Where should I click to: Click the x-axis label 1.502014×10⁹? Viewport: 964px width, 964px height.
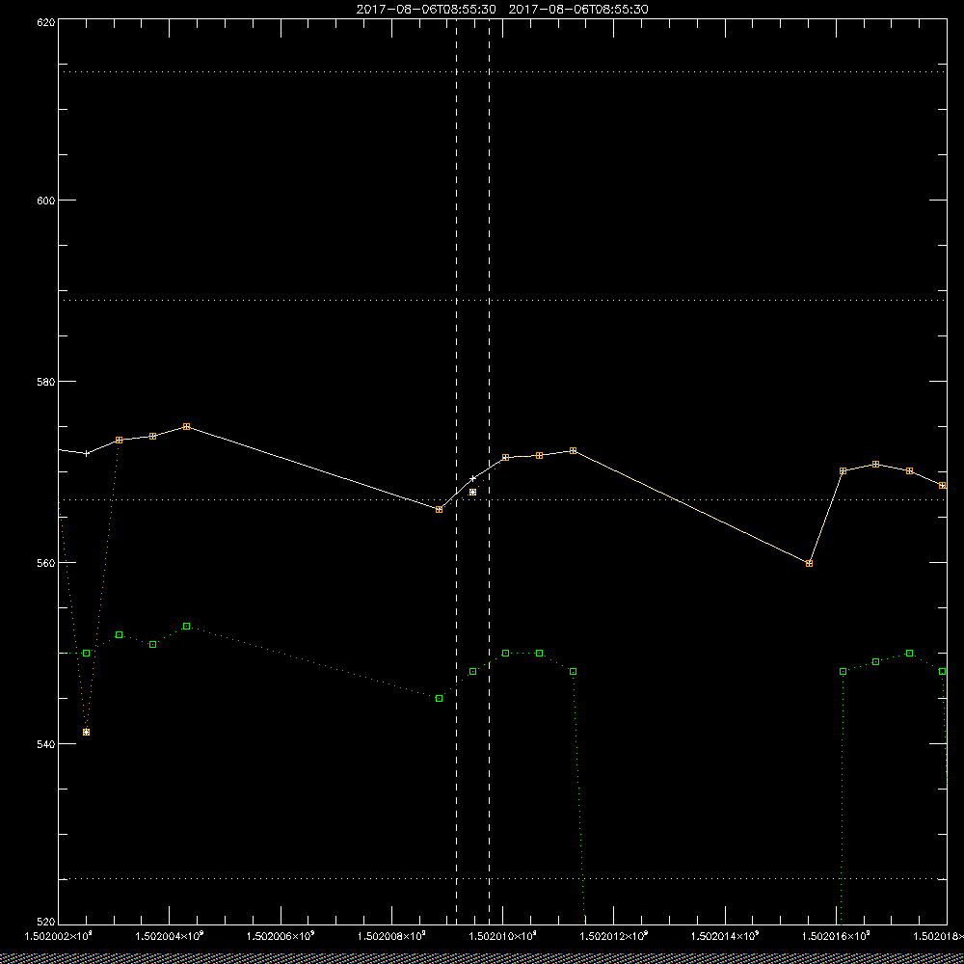pyautogui.click(x=726, y=936)
